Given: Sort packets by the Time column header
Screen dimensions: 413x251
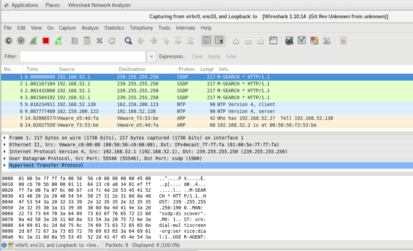Looking at the screenshot, I should (40, 69).
